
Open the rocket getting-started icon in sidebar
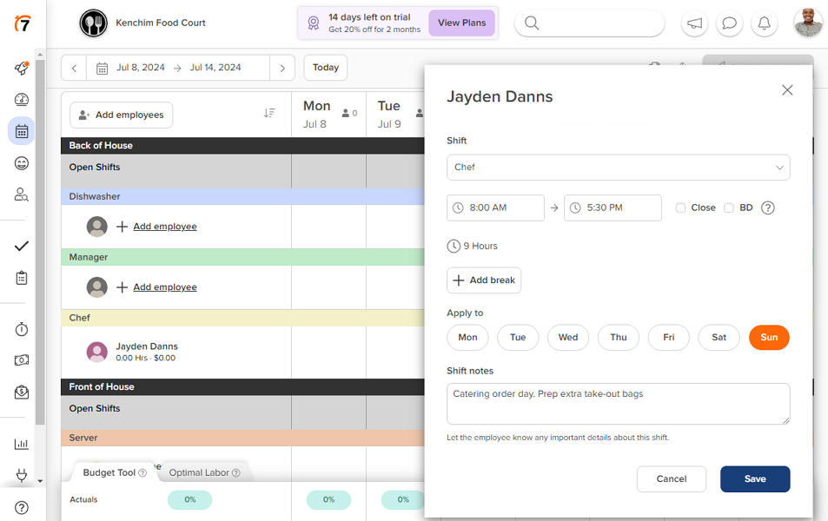22,68
